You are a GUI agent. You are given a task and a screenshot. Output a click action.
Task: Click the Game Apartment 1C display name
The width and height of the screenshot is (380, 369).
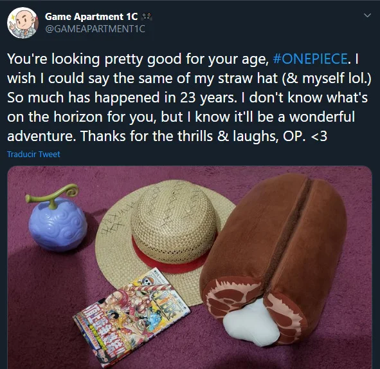(x=91, y=17)
